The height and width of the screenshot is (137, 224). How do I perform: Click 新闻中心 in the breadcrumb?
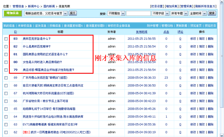pos(34,6)
